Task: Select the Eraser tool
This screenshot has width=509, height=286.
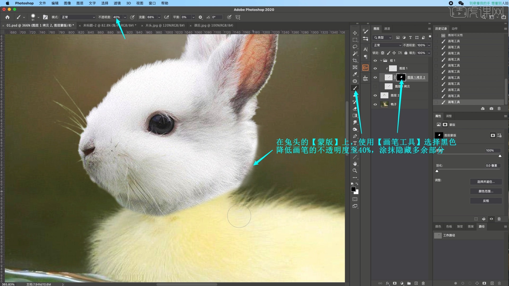Action: pyautogui.click(x=355, y=109)
